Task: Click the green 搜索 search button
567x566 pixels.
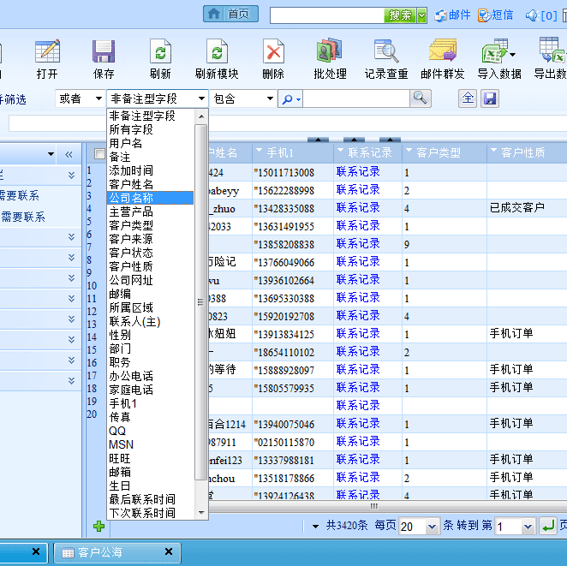Action: [400, 15]
